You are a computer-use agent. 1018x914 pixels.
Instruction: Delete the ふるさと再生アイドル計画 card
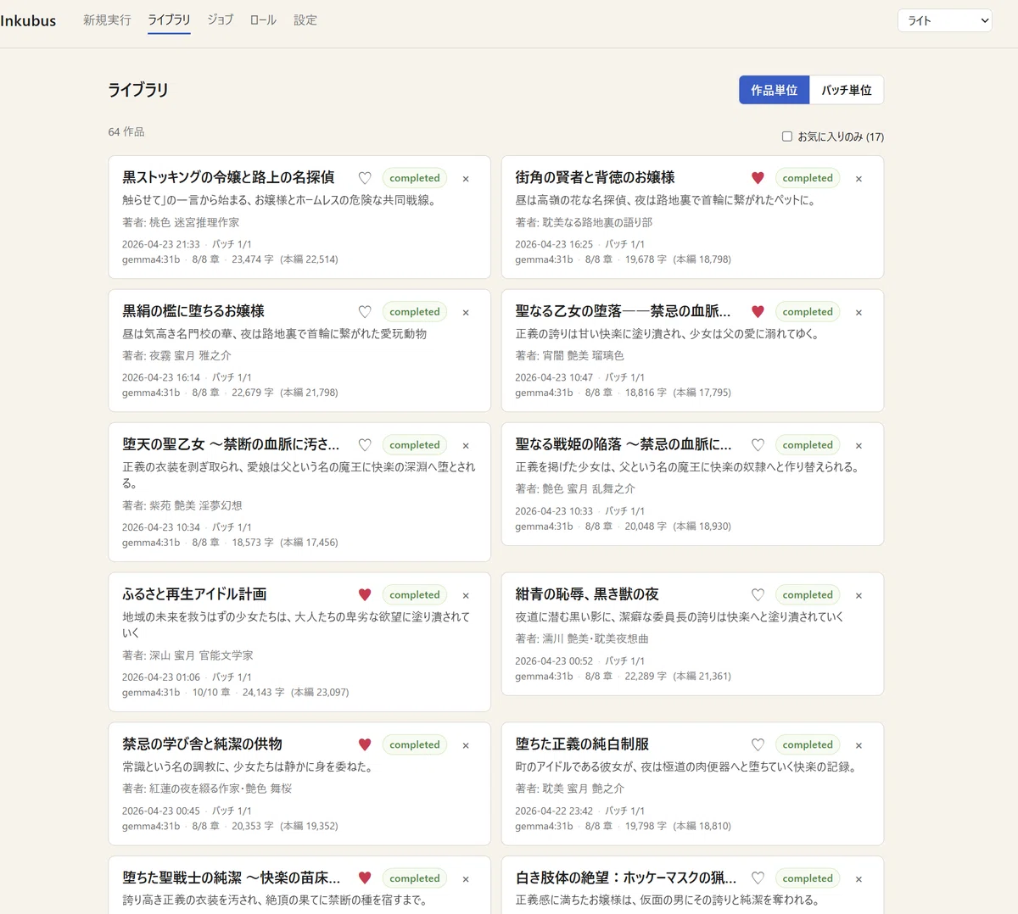(466, 596)
